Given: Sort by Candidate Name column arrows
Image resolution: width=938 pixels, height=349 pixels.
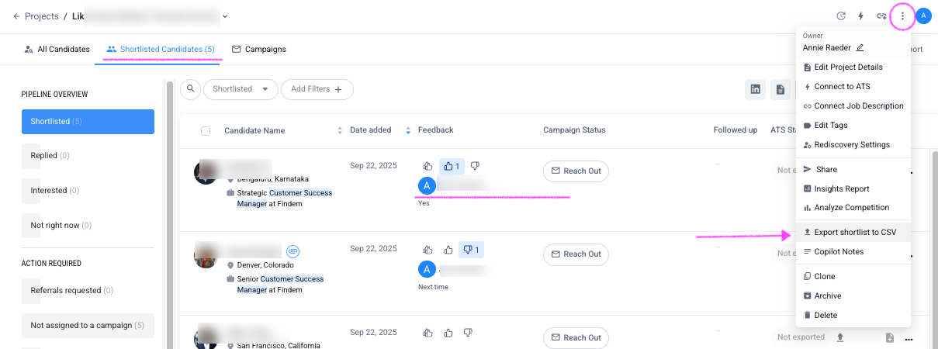Looking at the screenshot, I should point(339,130).
